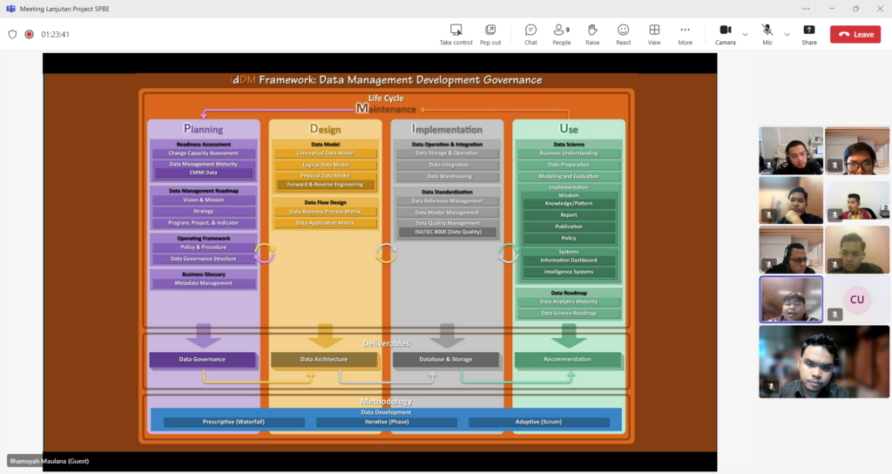Open the More actions toolbar menu
This screenshot has height=474, width=892.
point(685,34)
